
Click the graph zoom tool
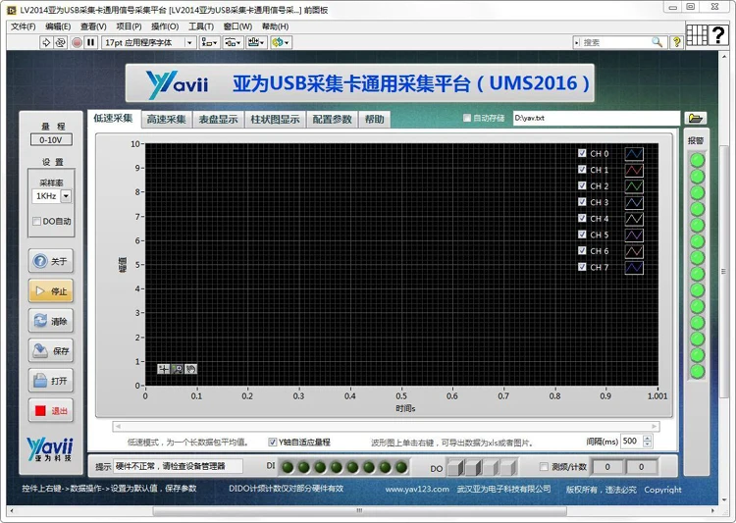[177, 369]
